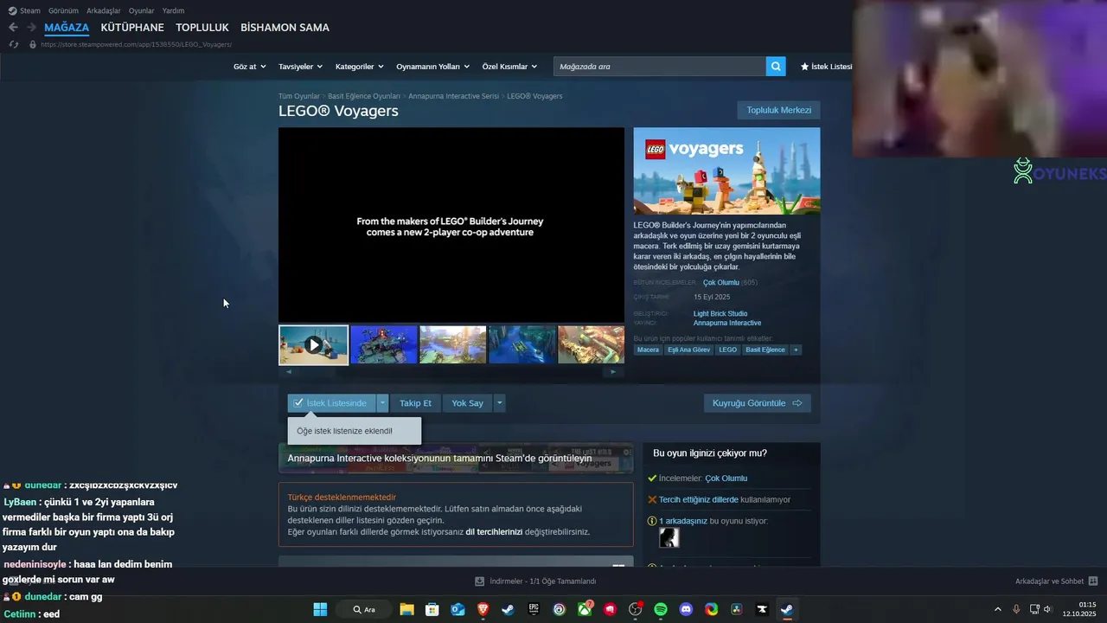
Task: Open Özel Kısımlar dropdown menu
Action: coord(509,67)
